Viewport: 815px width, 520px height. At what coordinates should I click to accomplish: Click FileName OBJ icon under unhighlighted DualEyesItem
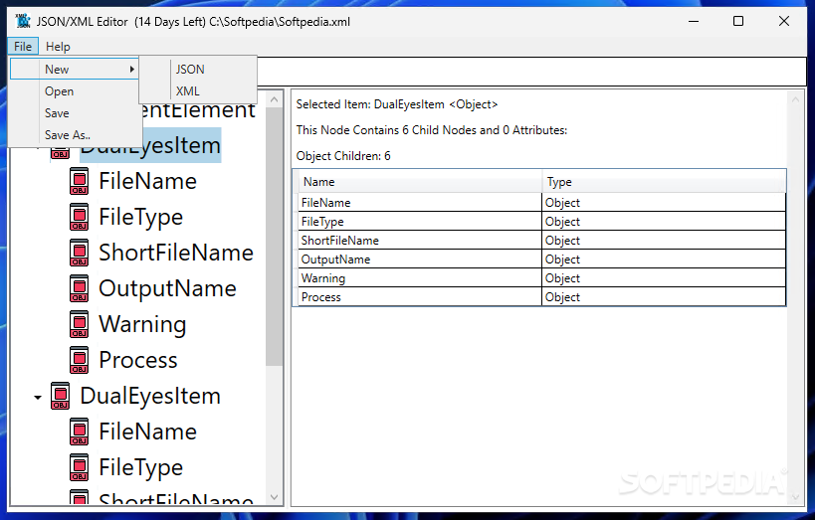pyautogui.click(x=79, y=432)
